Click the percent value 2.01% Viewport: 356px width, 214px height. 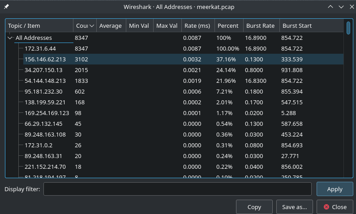224,103
